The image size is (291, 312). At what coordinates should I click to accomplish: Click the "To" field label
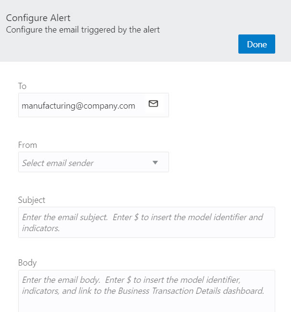[22, 86]
